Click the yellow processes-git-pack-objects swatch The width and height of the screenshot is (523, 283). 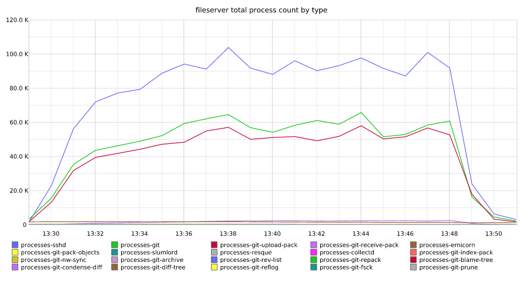[15, 252]
